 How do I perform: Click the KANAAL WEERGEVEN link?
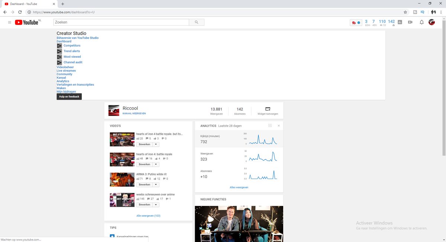[x=134, y=113]
